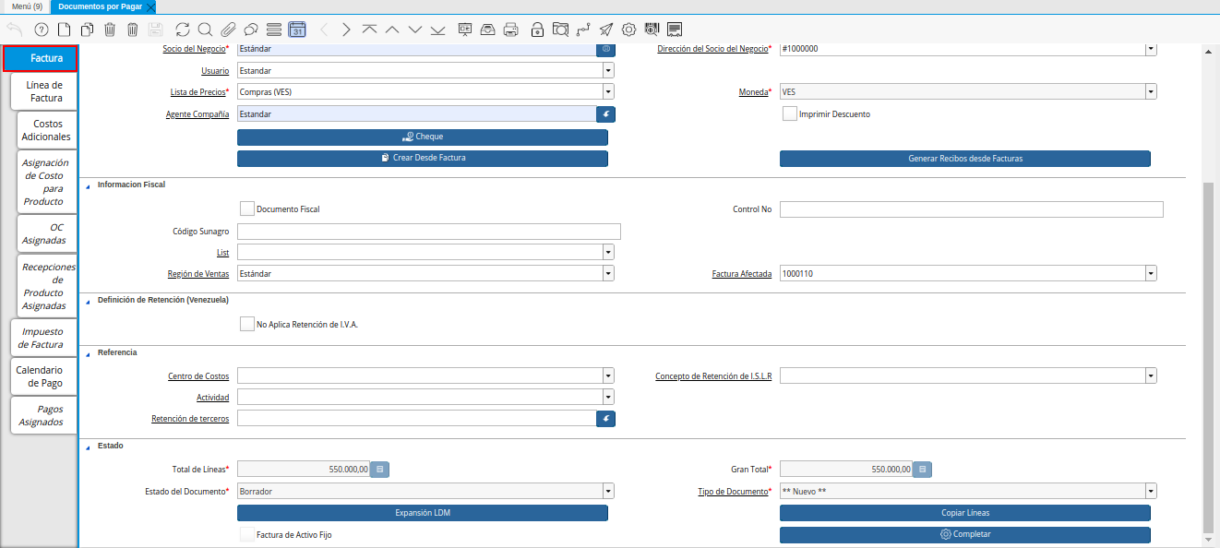Open the Centro de Costos dropdown
This screenshot has width=1220, height=548.
pos(608,376)
